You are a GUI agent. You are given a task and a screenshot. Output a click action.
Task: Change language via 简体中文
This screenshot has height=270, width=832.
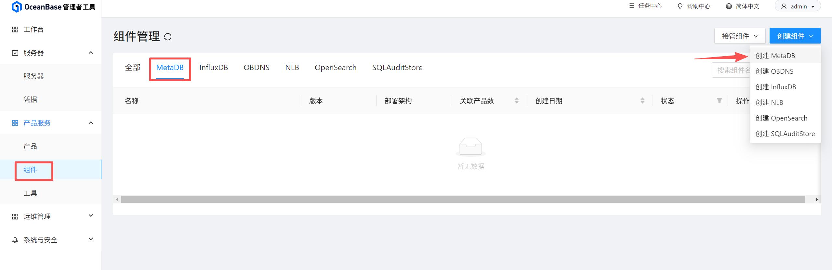tap(747, 6)
